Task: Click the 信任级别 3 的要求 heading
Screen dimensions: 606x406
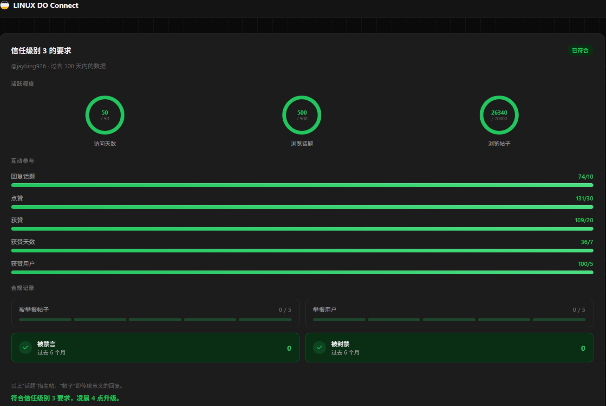Action: point(41,51)
